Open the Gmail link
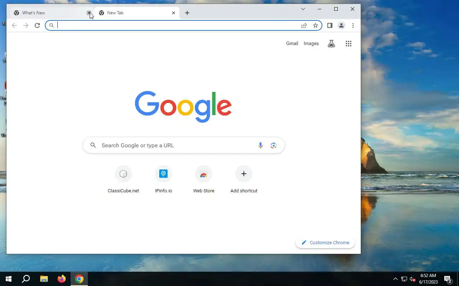Image resolution: width=459 pixels, height=286 pixels. point(292,44)
